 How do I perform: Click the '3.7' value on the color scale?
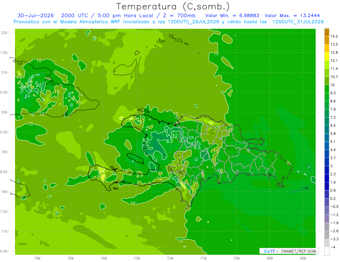click(x=333, y=157)
